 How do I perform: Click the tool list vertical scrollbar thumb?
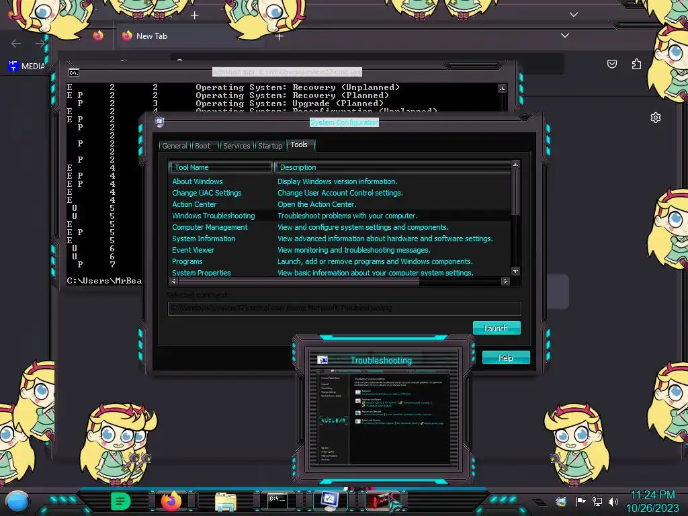click(x=516, y=192)
